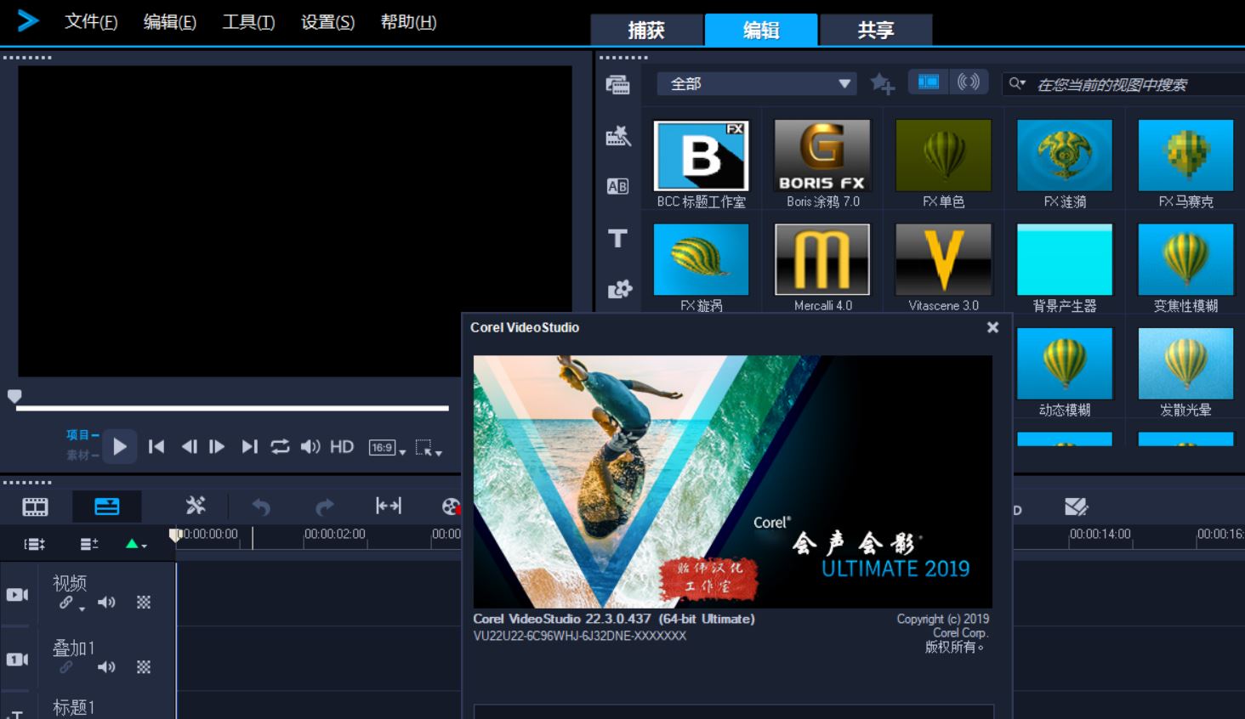Viewport: 1245px width, 719px height.
Task: Click the preview scrubber handle
Action: (x=14, y=396)
